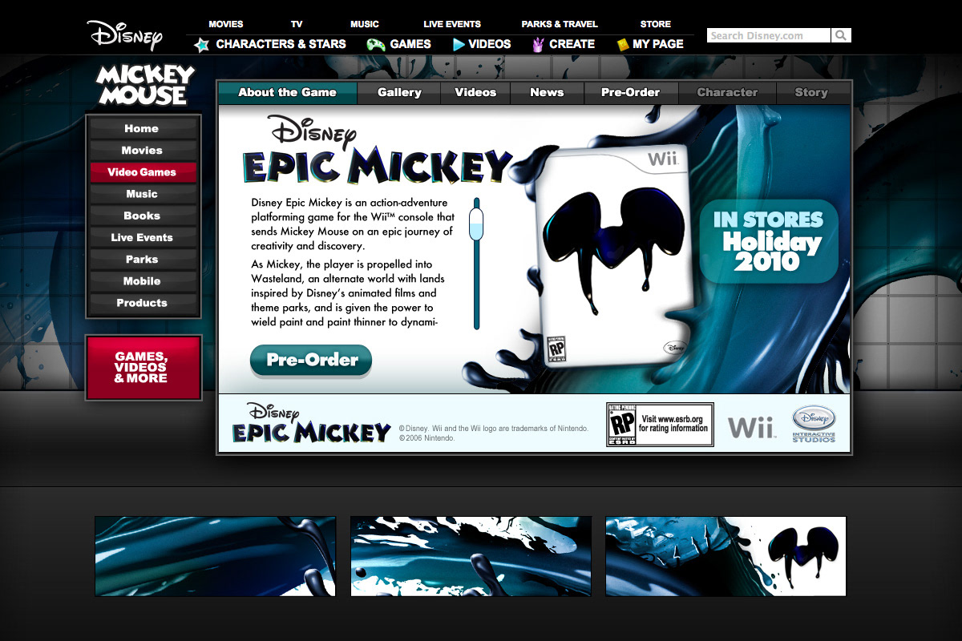Click the search magnifier button
The width and height of the screenshot is (962, 641).
coord(840,35)
